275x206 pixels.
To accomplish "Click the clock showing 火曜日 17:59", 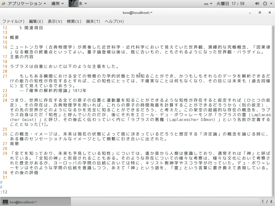I will pos(230,3).
